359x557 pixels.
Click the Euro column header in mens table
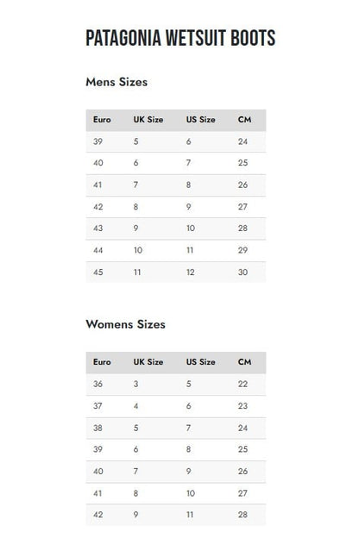click(x=102, y=120)
